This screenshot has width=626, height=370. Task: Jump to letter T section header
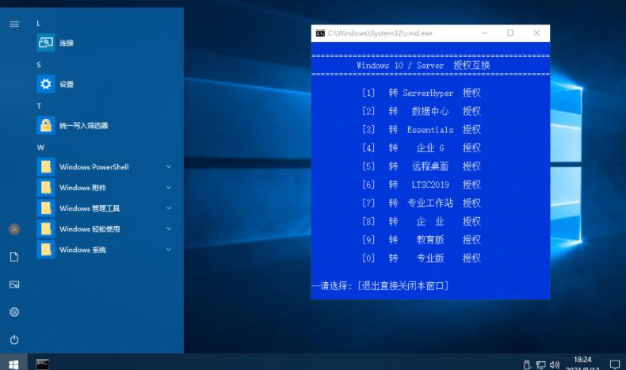[39, 106]
